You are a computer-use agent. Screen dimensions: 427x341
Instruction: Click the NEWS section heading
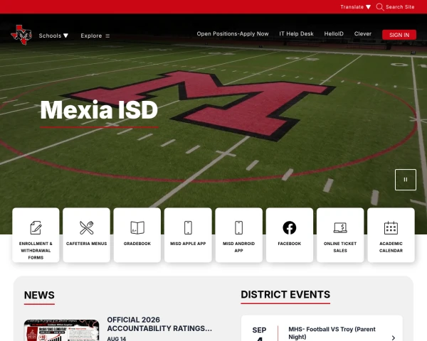(39, 296)
